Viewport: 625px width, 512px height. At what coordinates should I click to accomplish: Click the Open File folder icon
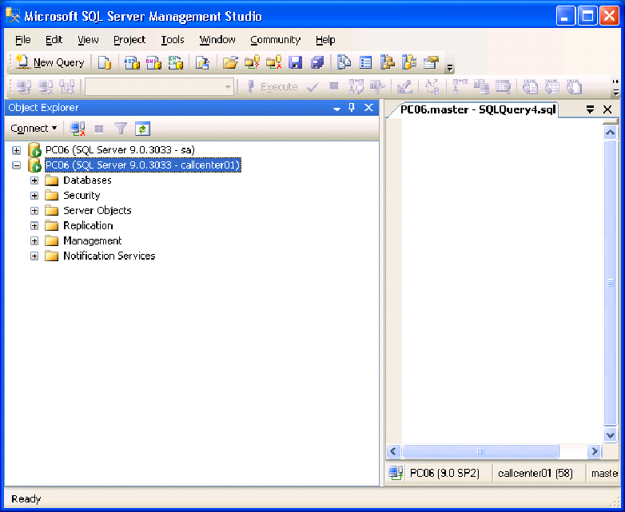tap(230, 62)
